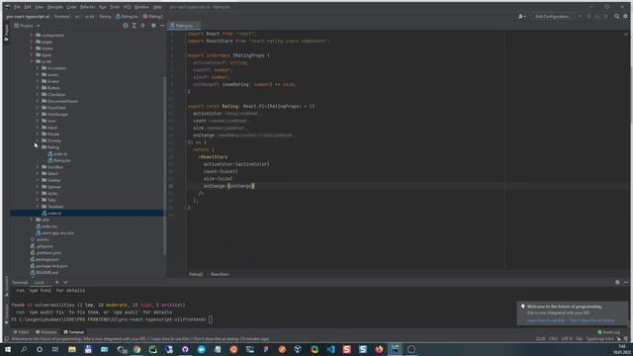
Task: Toggle the TODO tool window button
Action: 21,332
